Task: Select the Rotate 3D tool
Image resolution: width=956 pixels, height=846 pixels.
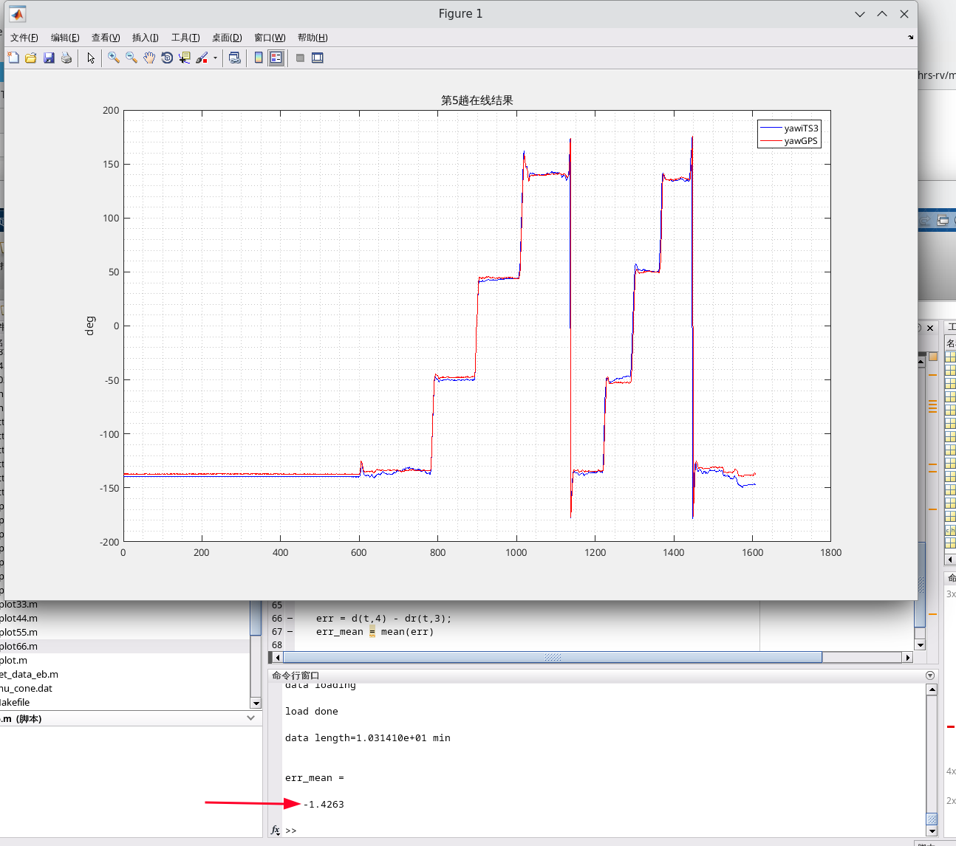Action: tap(167, 58)
